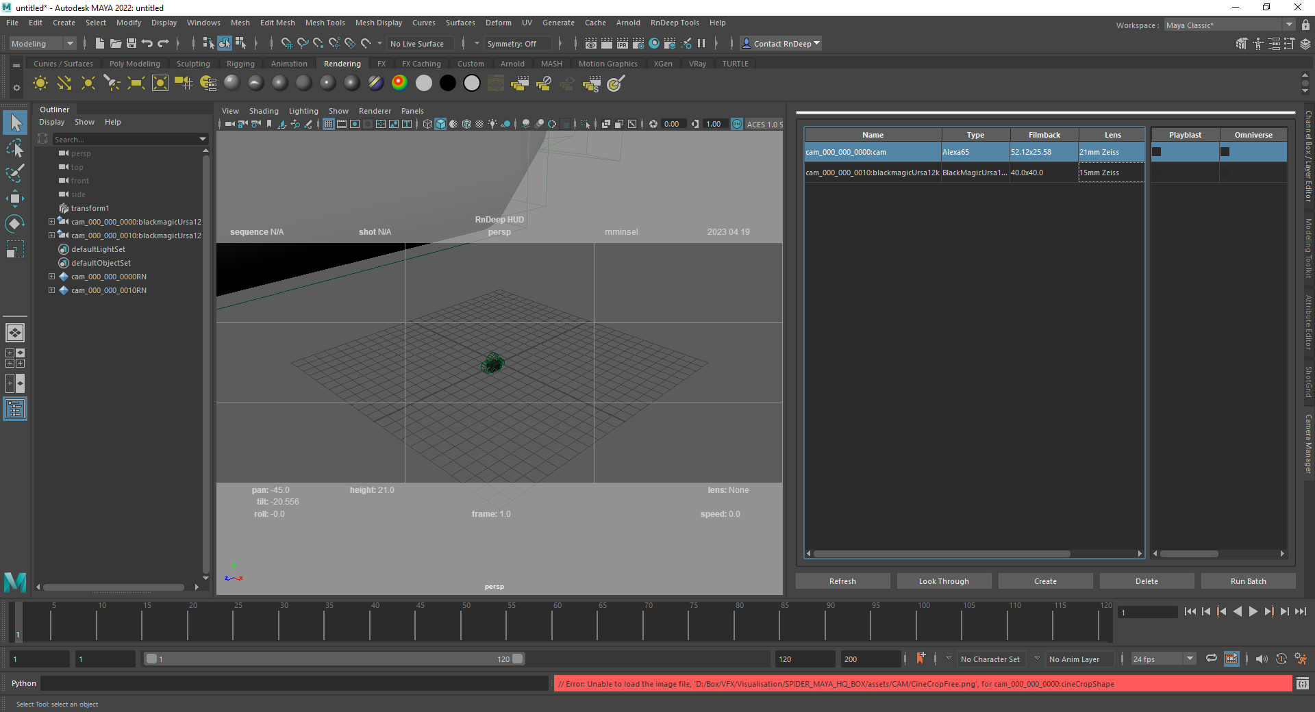Open the 24 fps frame rate dropdown
Viewport: 1315px width, 712px height.
pyautogui.click(x=1162, y=659)
